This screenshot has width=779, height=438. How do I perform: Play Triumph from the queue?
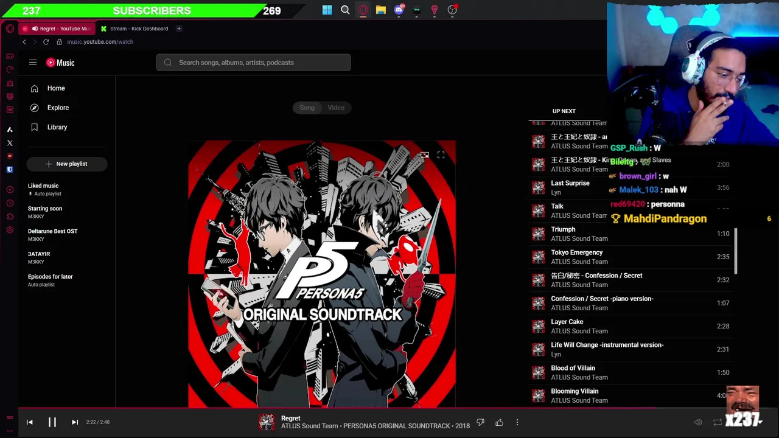(x=630, y=234)
